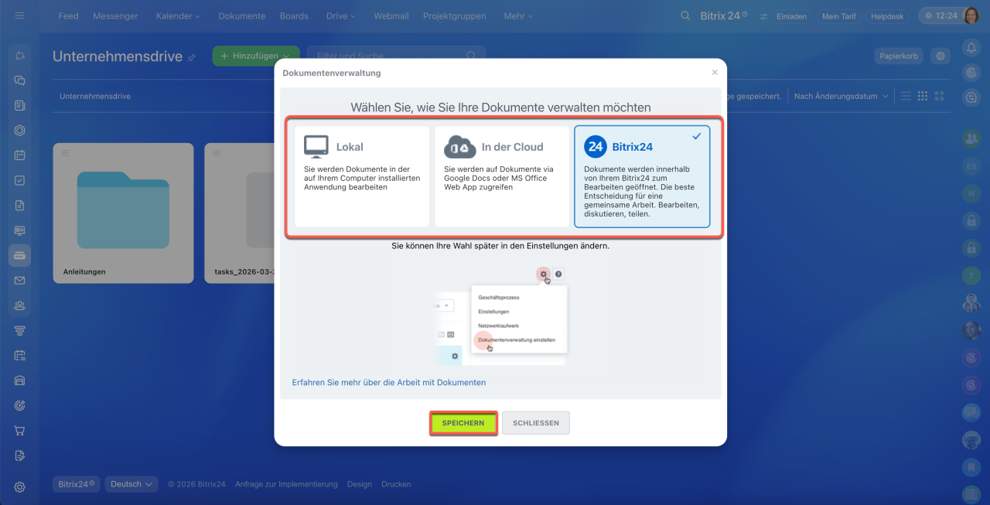Screen dimensions: 990x505
Task: Click the Einladen button
Action: [792, 16]
